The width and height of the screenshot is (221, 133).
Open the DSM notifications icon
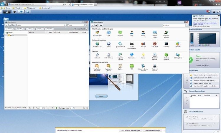pyautogui.click(x=208, y=12)
